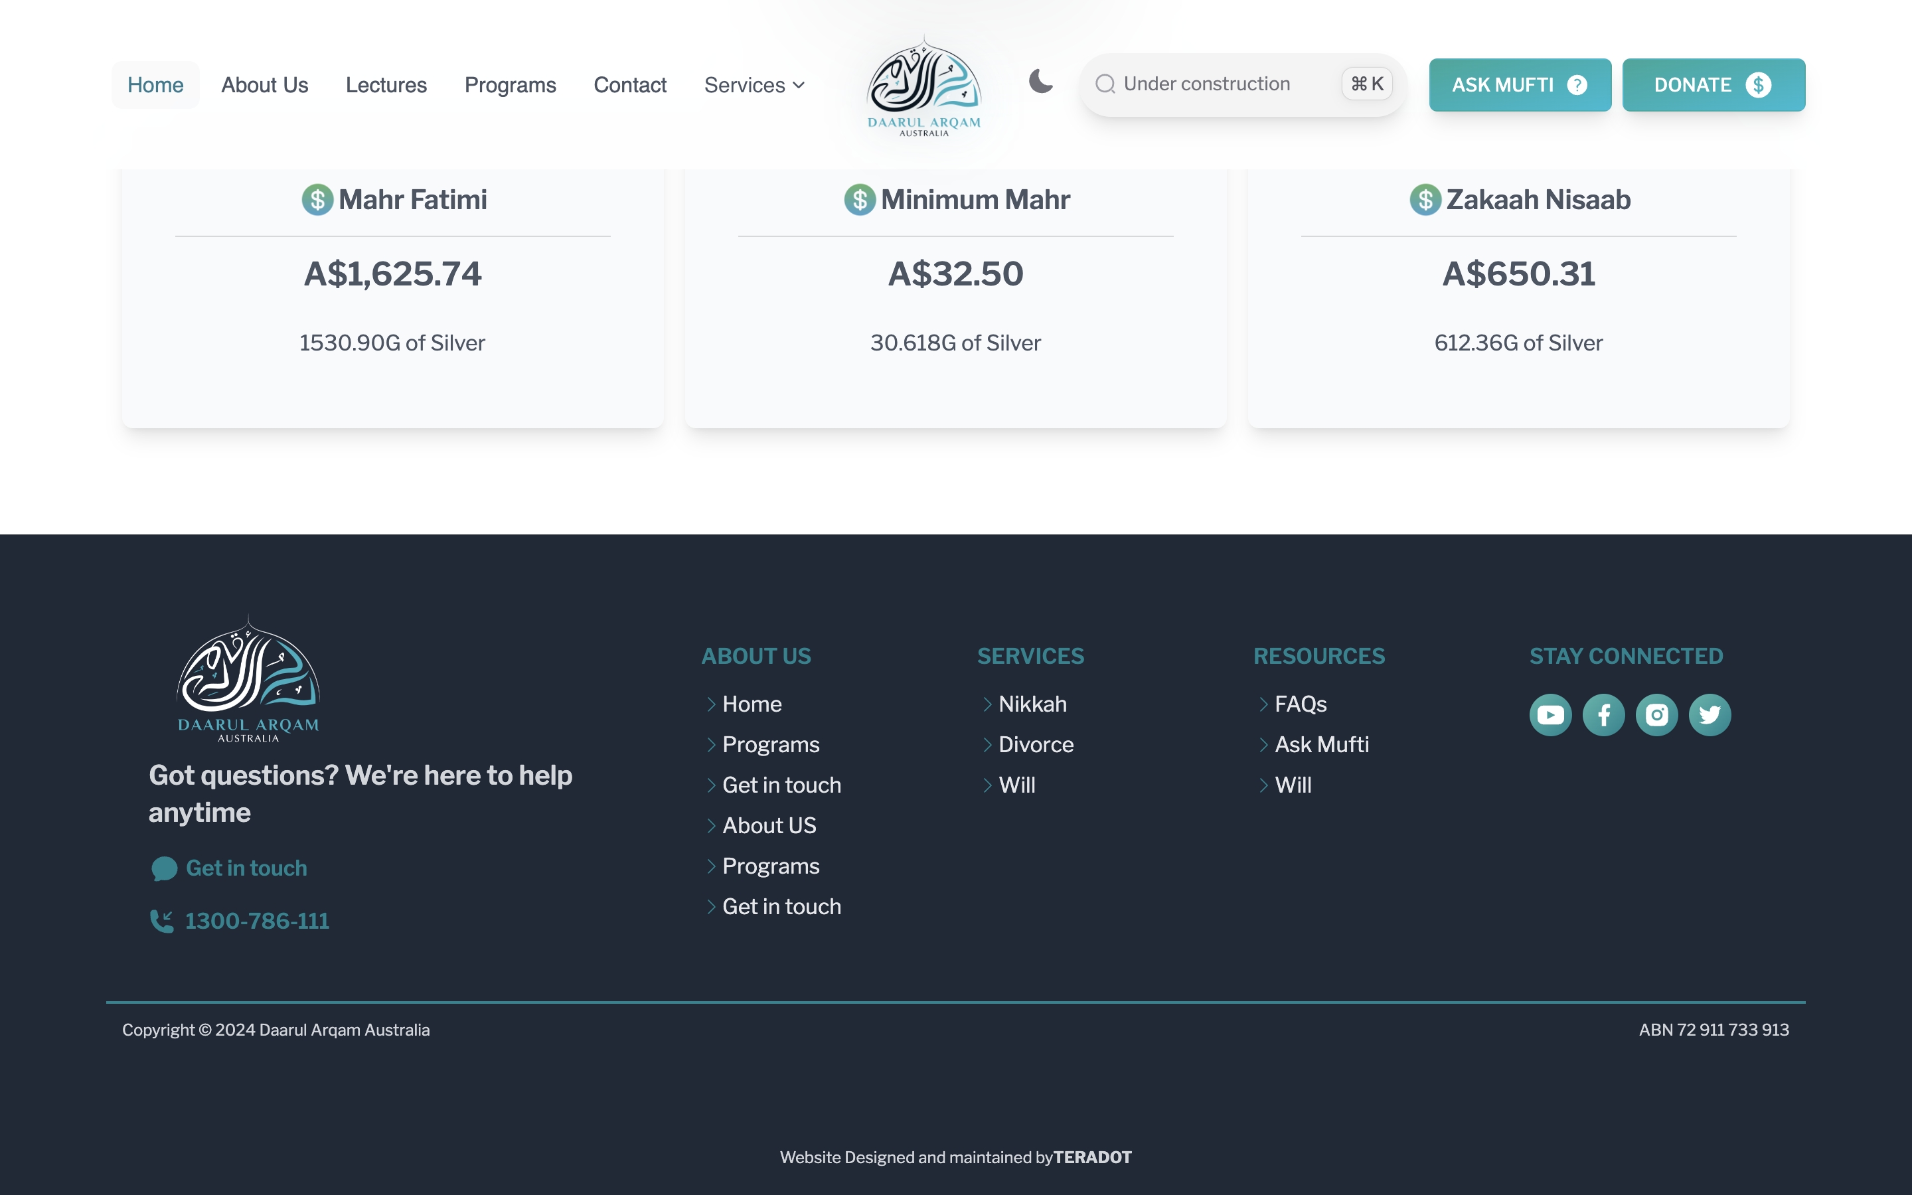Image resolution: width=1912 pixels, height=1195 pixels.
Task: Open the Twitter social icon
Action: point(1709,715)
